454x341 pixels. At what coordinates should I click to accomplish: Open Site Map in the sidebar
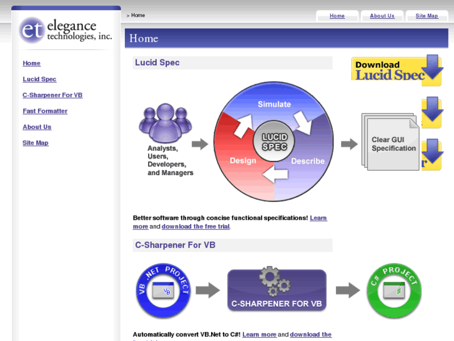(36, 143)
